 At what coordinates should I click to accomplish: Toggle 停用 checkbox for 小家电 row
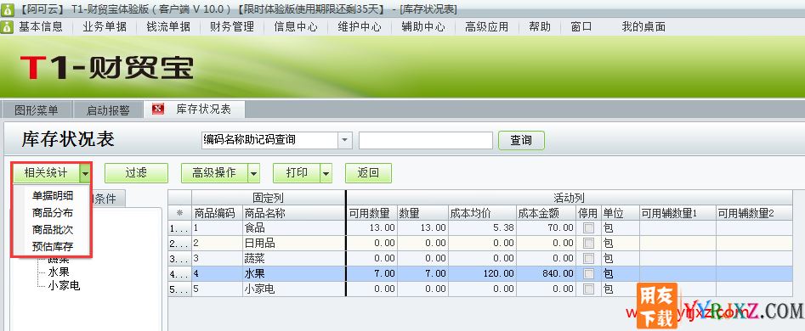click(588, 289)
